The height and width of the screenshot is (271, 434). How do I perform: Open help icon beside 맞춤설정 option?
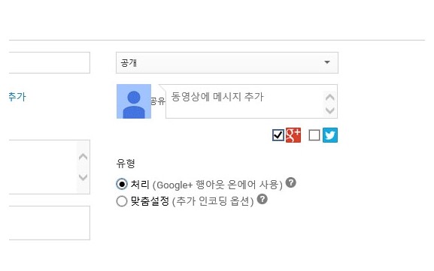point(262,199)
